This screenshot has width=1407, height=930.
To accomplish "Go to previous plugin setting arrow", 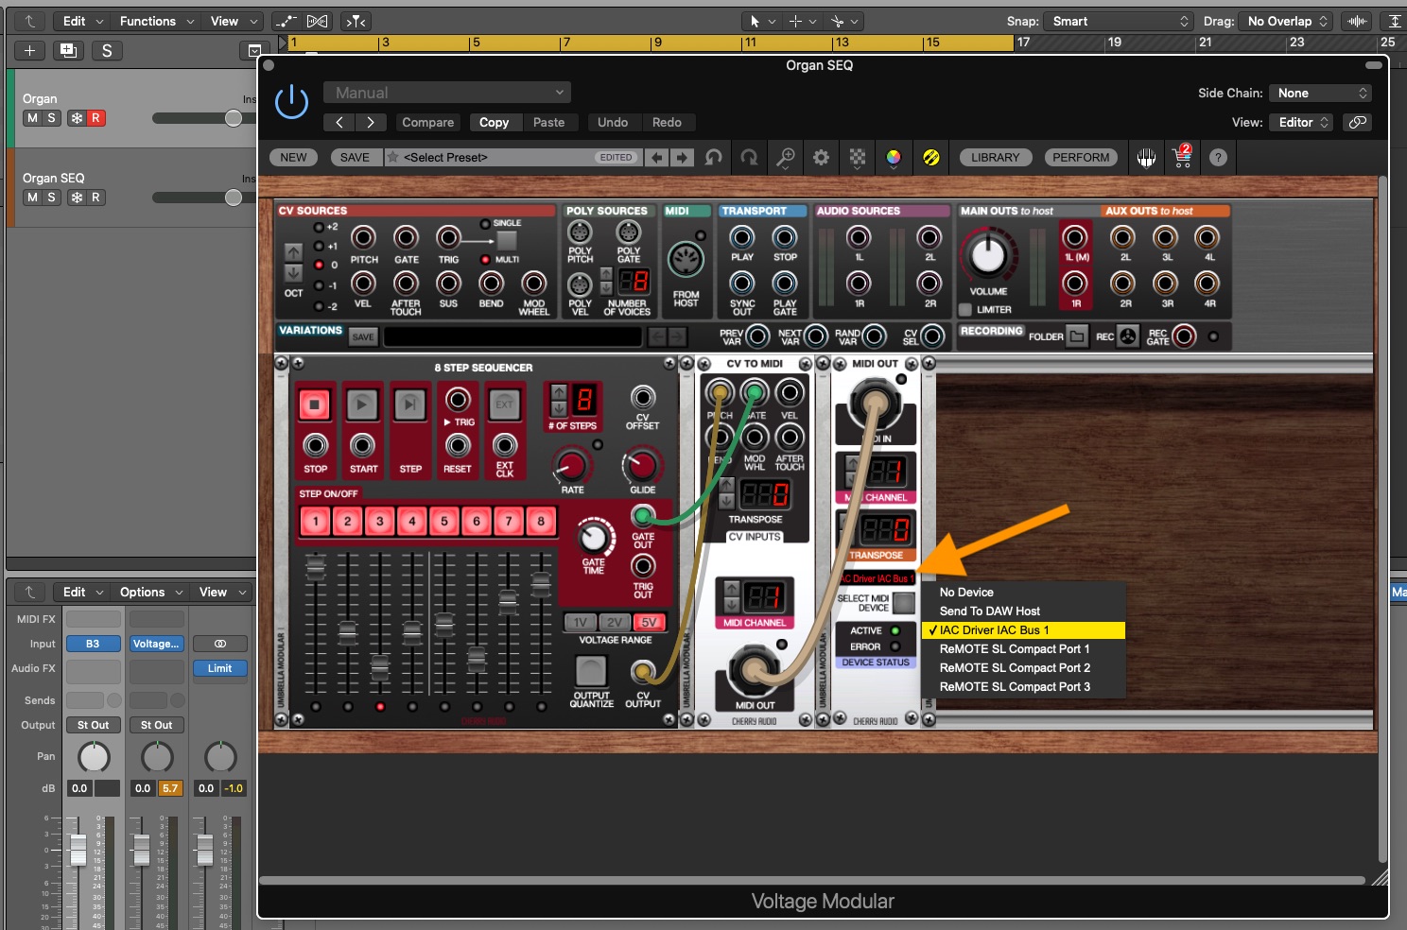I will pos(339,122).
